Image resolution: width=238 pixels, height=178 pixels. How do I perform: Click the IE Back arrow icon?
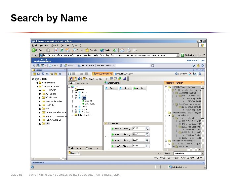(33, 50)
